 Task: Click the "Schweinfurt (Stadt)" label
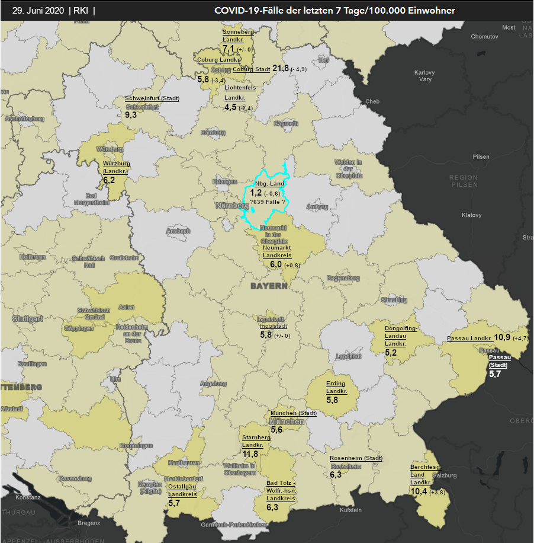152,98
